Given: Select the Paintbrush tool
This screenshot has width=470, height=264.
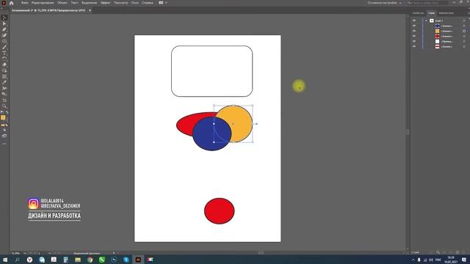Looking at the screenshot, I should (x=4, y=47).
